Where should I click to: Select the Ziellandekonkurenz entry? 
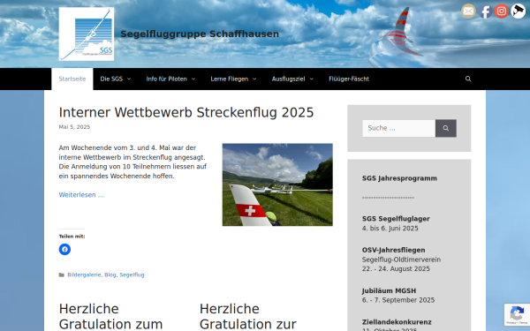pyautogui.click(x=397, y=322)
